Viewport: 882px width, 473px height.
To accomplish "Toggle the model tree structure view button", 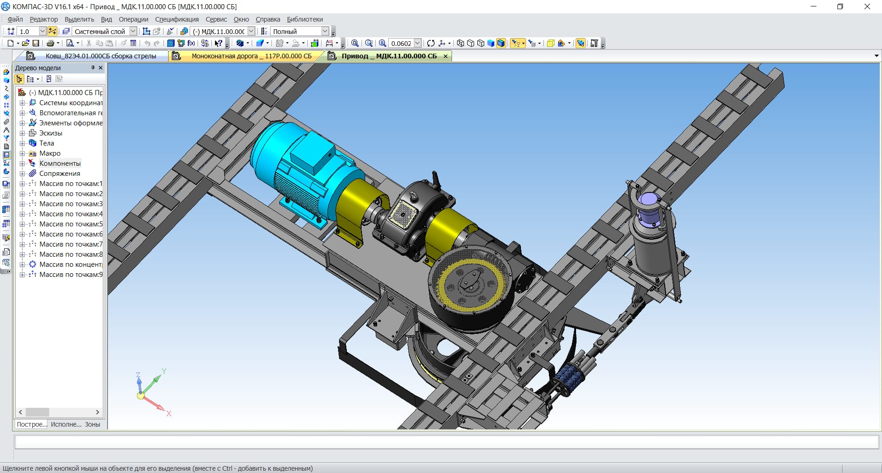I will tap(19, 79).
